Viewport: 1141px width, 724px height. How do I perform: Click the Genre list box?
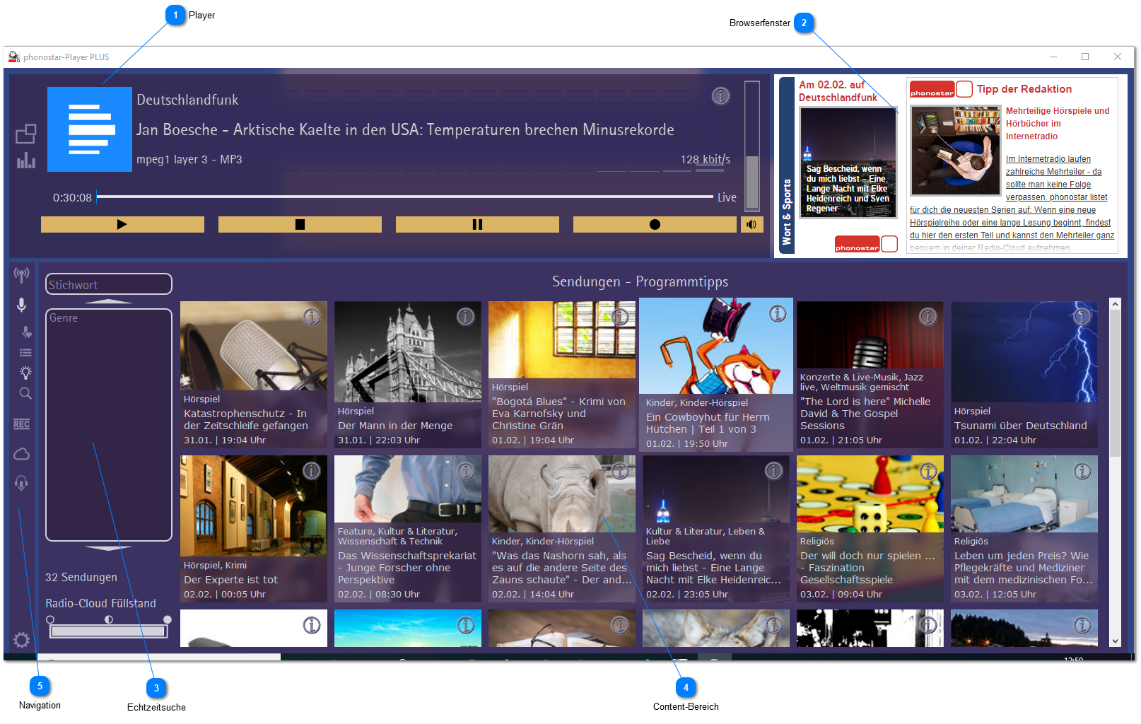[x=109, y=425]
